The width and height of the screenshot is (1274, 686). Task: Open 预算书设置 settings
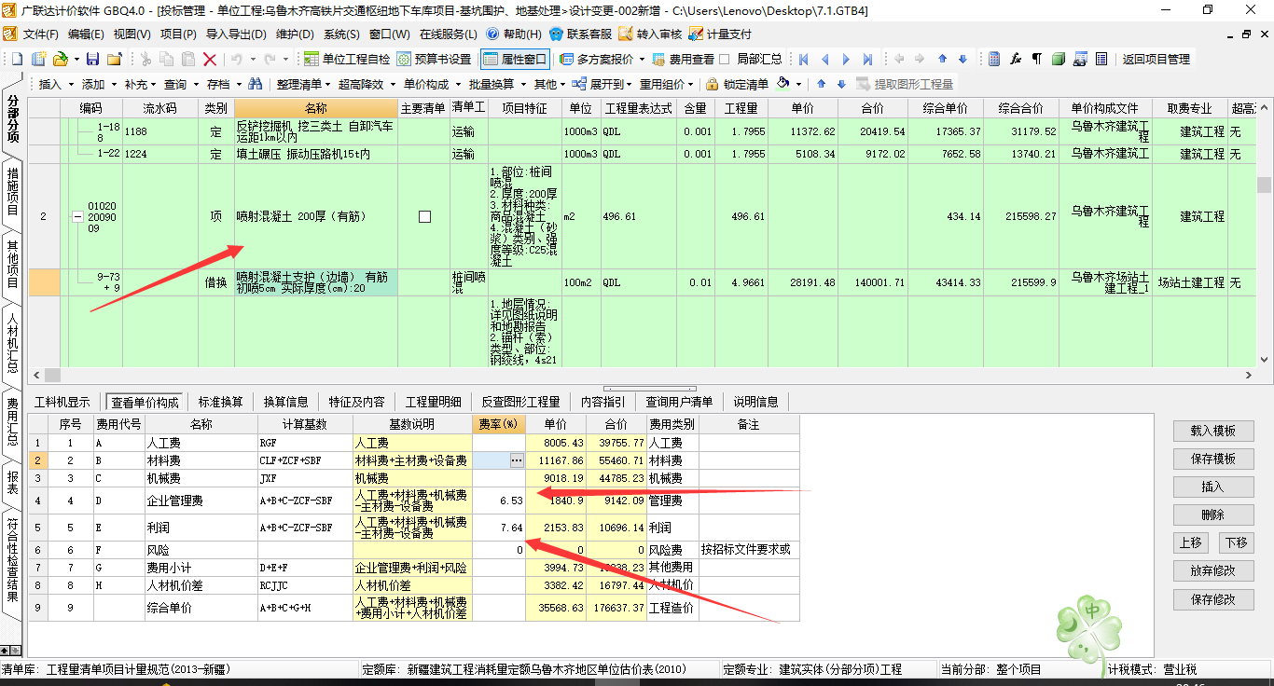point(434,59)
